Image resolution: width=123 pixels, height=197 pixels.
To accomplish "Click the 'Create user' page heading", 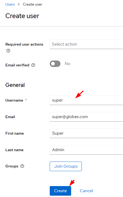I will click(22, 16).
